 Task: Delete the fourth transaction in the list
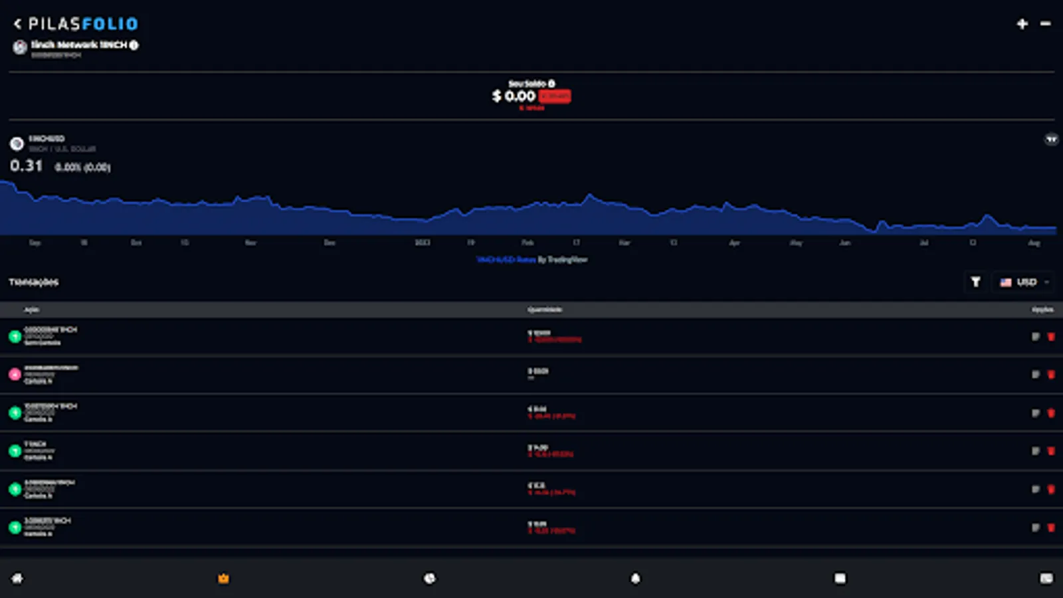1051,451
